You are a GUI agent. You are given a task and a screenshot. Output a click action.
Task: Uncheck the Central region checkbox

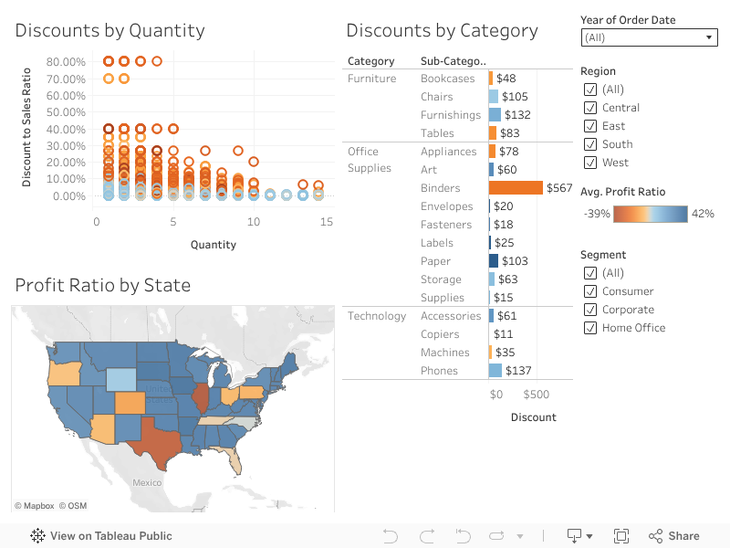pyautogui.click(x=589, y=108)
